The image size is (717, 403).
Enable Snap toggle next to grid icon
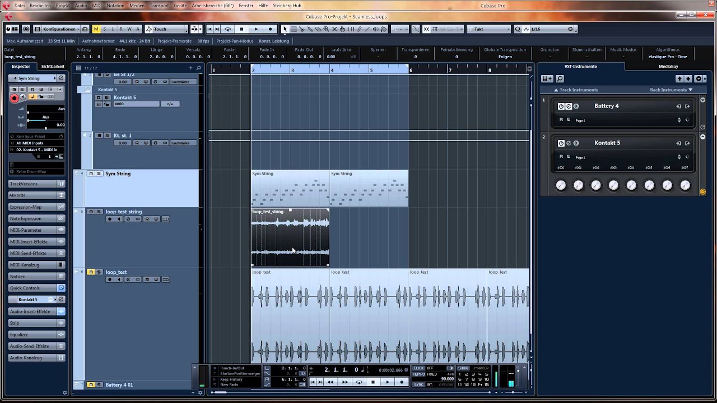426,29
